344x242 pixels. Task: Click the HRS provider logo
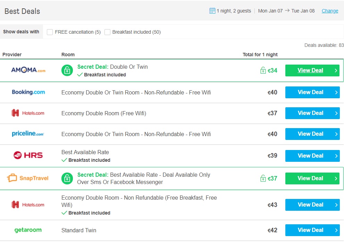coord(28,155)
